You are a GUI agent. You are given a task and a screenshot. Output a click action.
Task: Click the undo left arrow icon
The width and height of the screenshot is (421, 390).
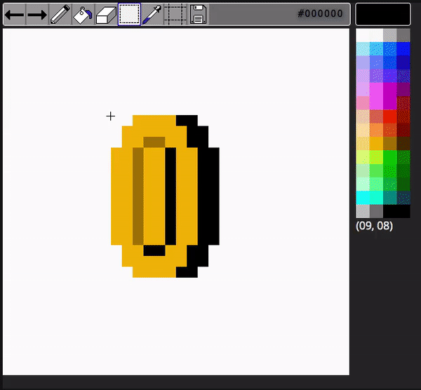pyautogui.click(x=14, y=15)
